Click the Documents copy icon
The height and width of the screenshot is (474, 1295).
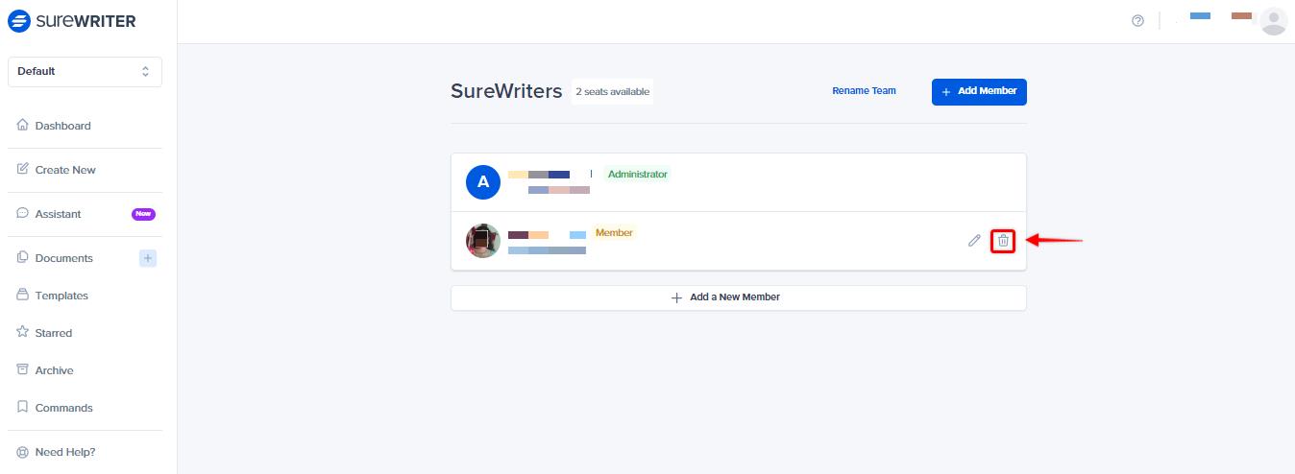(23, 257)
